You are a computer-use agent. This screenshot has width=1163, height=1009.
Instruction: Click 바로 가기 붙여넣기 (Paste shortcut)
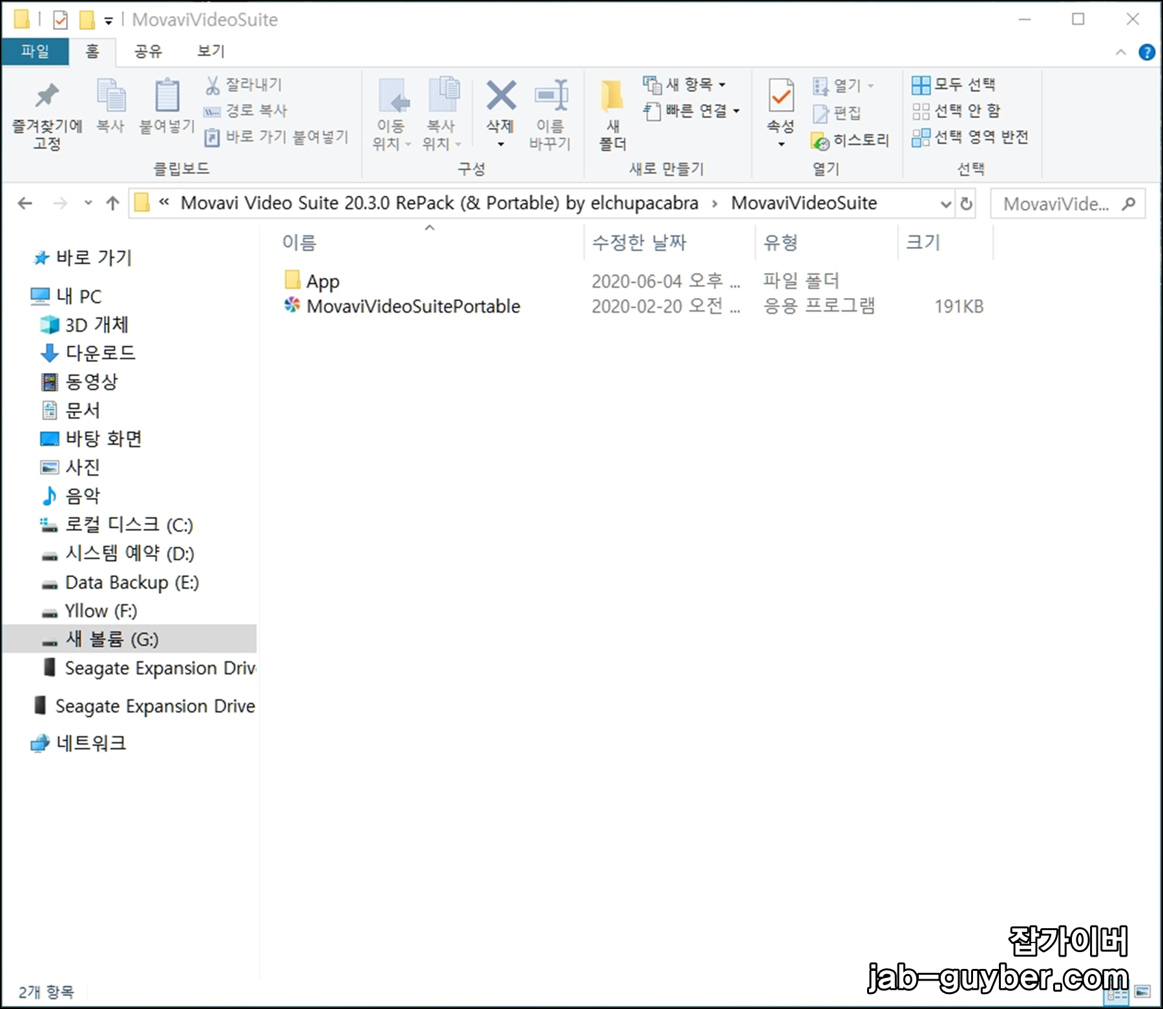click(x=276, y=137)
